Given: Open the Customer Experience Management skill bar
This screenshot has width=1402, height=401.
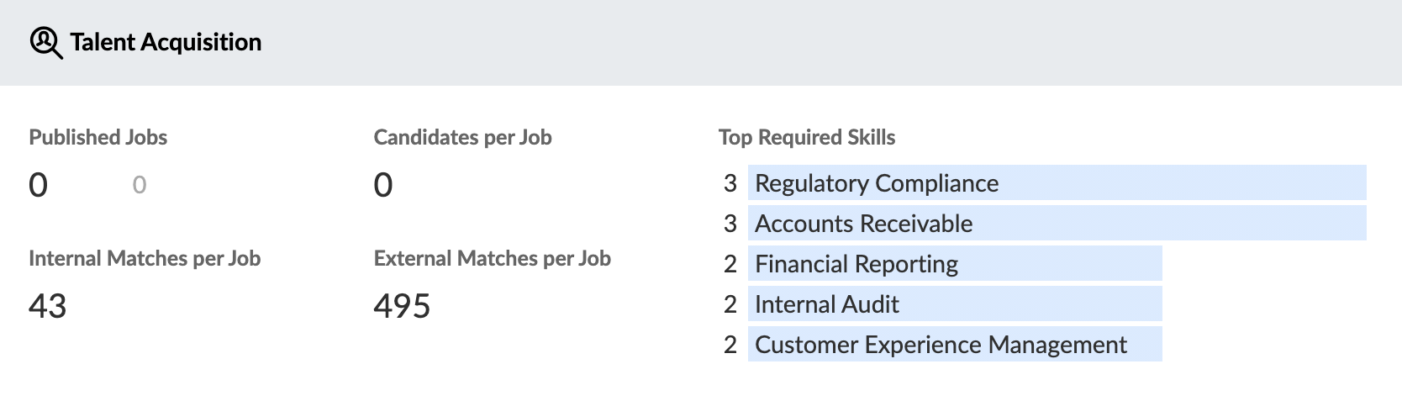Looking at the screenshot, I should [x=955, y=344].
